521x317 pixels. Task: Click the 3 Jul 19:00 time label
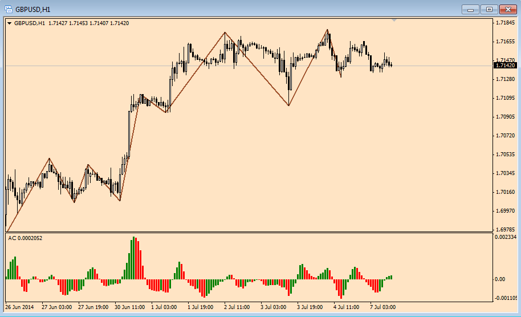[310, 307]
